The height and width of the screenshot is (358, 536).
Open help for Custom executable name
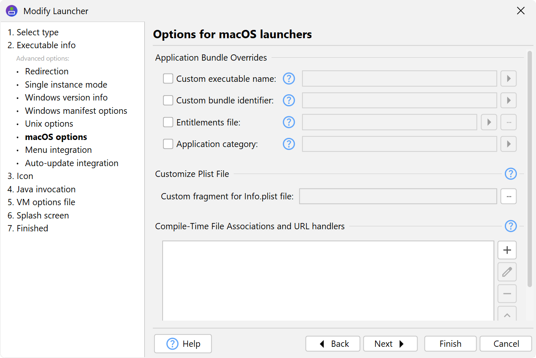tap(289, 78)
